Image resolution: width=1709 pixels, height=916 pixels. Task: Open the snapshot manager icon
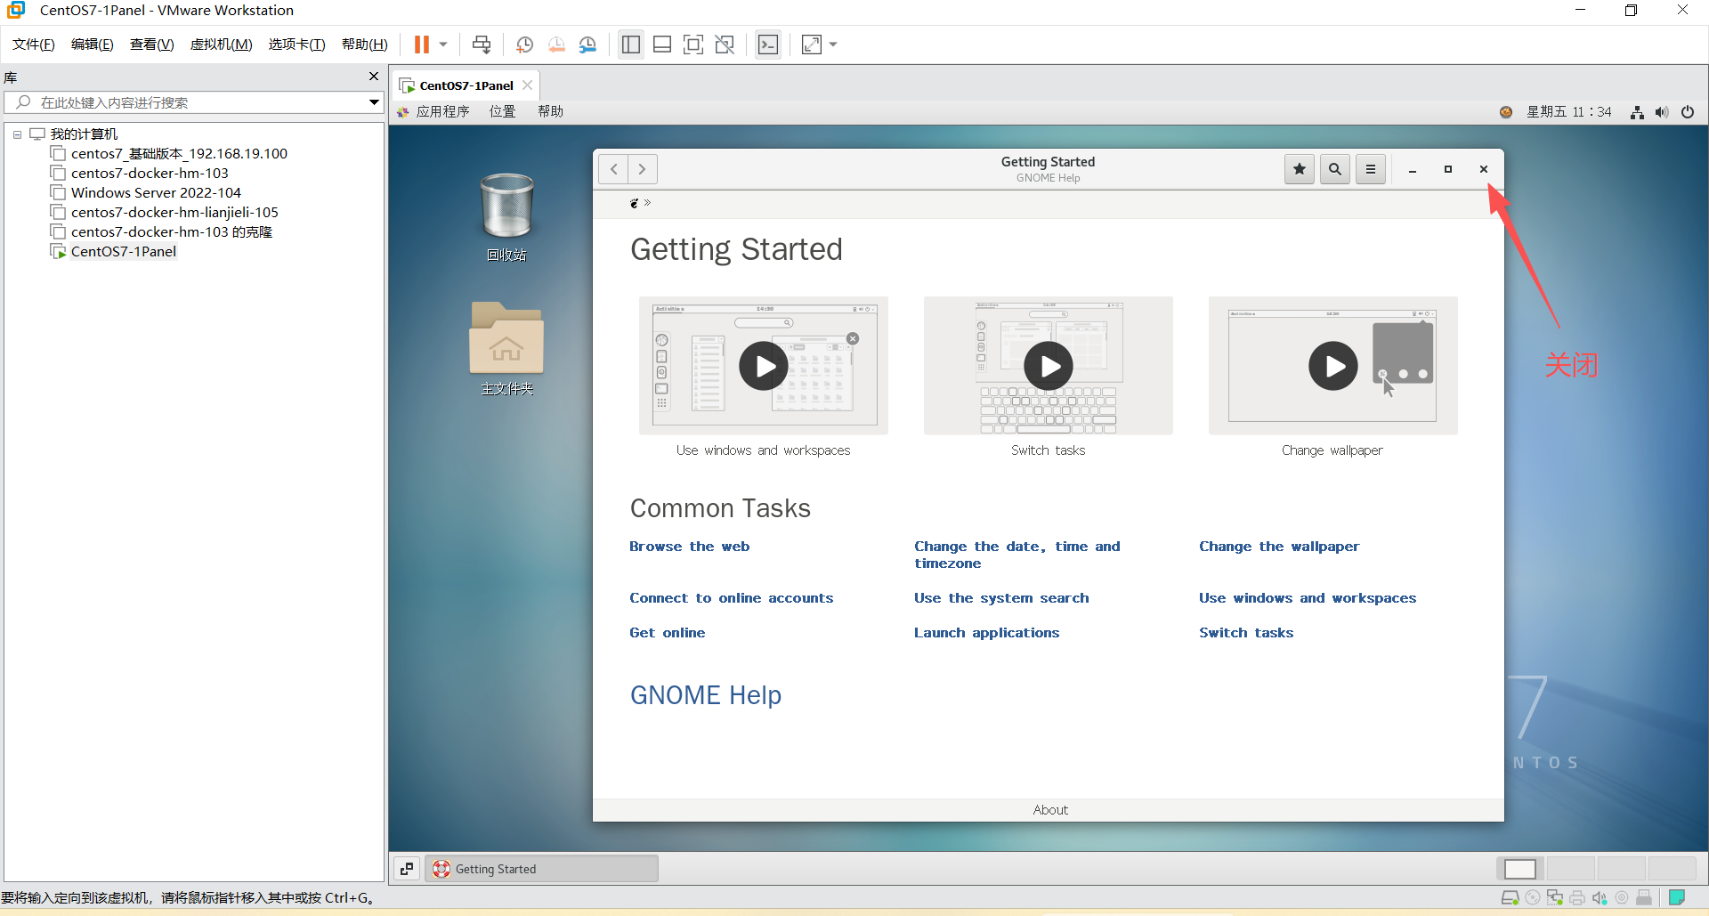coord(587,45)
